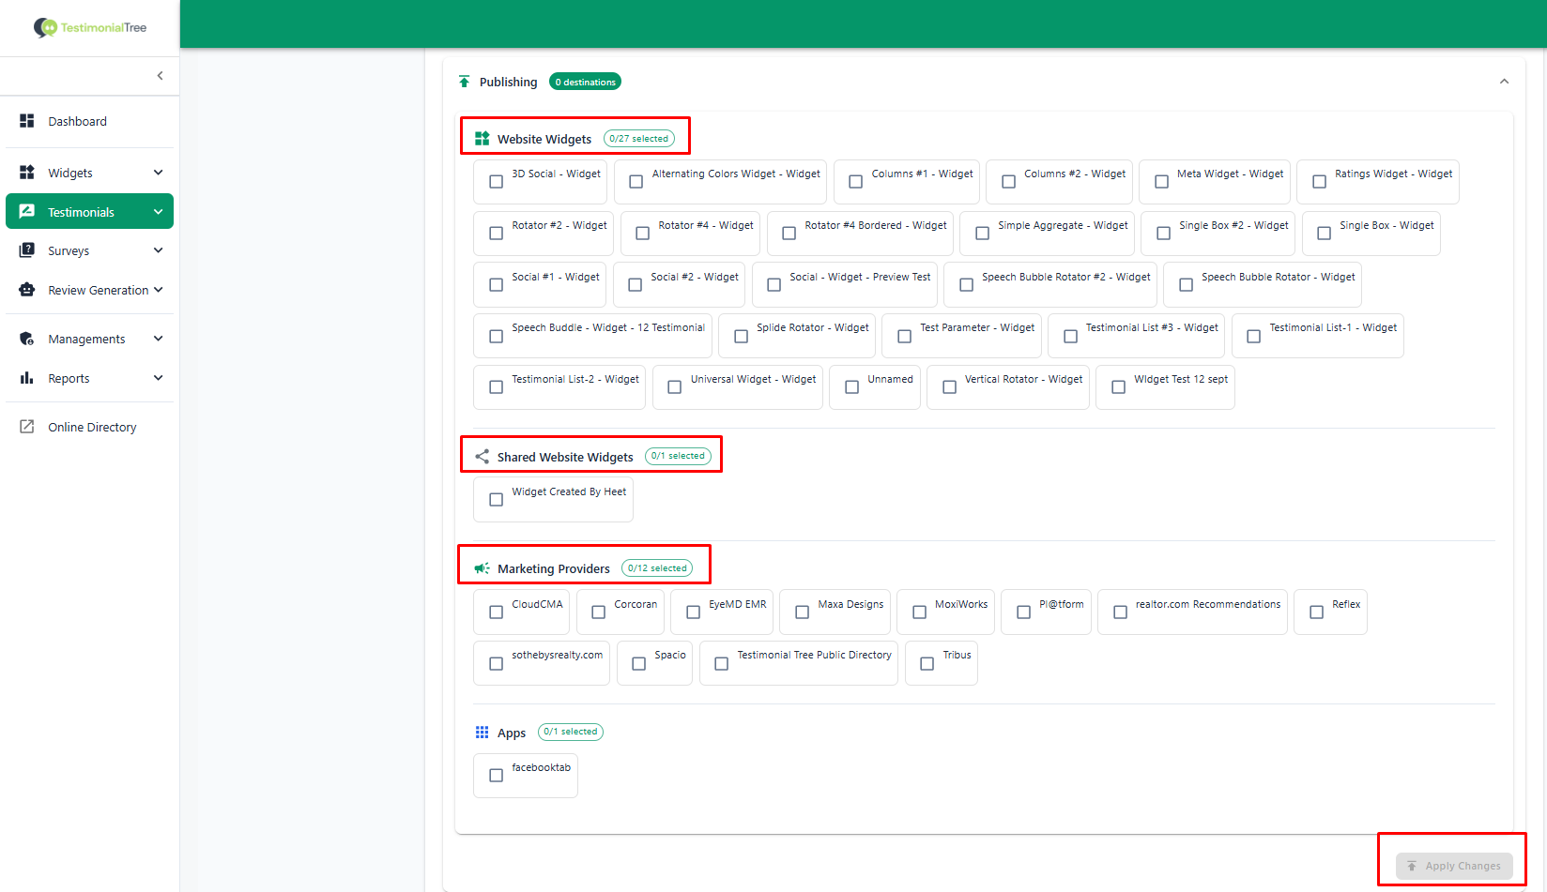Image resolution: width=1547 pixels, height=892 pixels.
Task: Select the Universal Widget - Widget option
Action: [738, 387]
